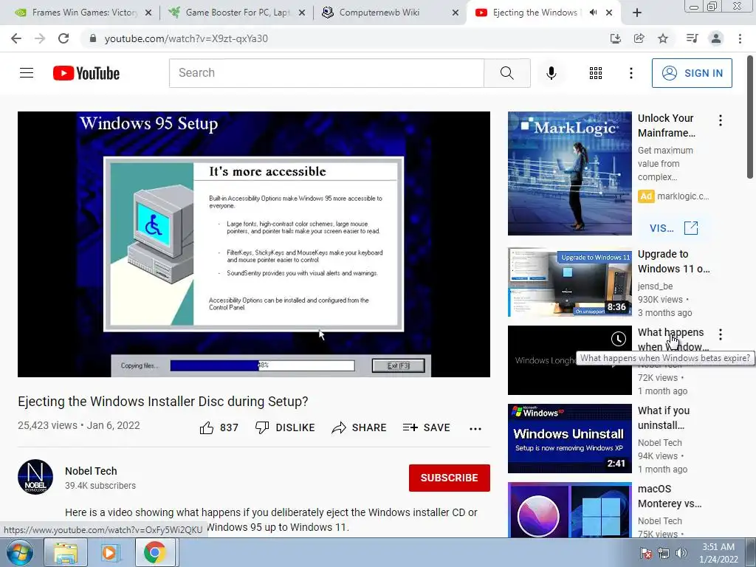Click the video title text

point(163,401)
